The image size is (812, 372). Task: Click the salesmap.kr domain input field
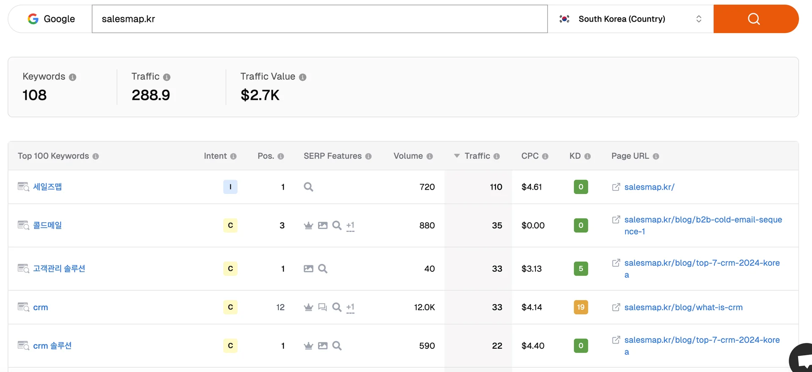[319, 19]
